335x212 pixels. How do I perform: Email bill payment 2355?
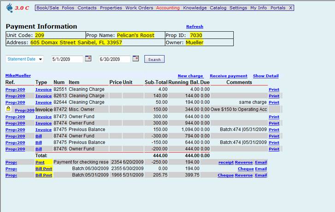[x=261, y=169]
